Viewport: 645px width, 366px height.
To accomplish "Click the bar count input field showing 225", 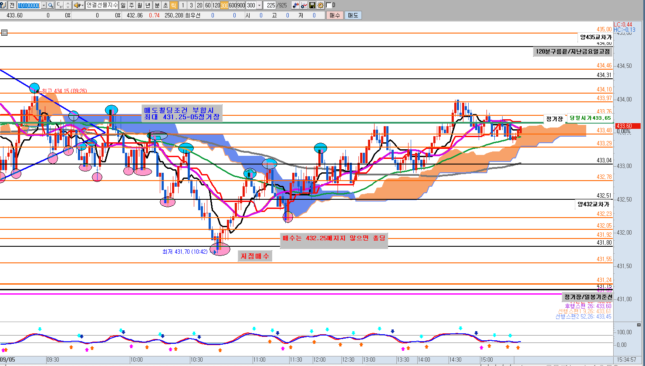I will pyautogui.click(x=270, y=5).
